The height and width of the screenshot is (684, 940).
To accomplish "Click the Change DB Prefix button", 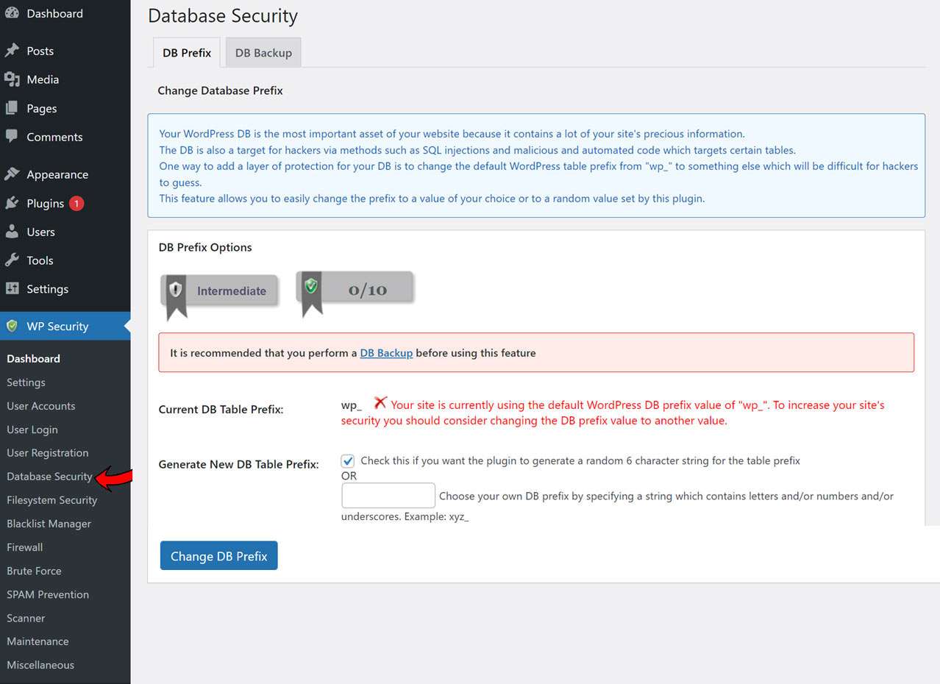I will coord(218,556).
